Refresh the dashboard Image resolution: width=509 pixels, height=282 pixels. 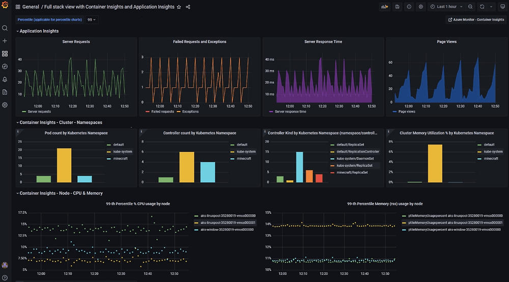pos(482,7)
